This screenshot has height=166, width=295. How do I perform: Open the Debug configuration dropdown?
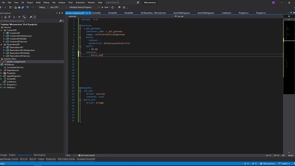pos(43,7)
